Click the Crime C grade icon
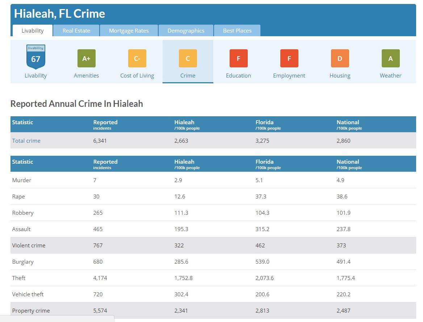 (188, 58)
